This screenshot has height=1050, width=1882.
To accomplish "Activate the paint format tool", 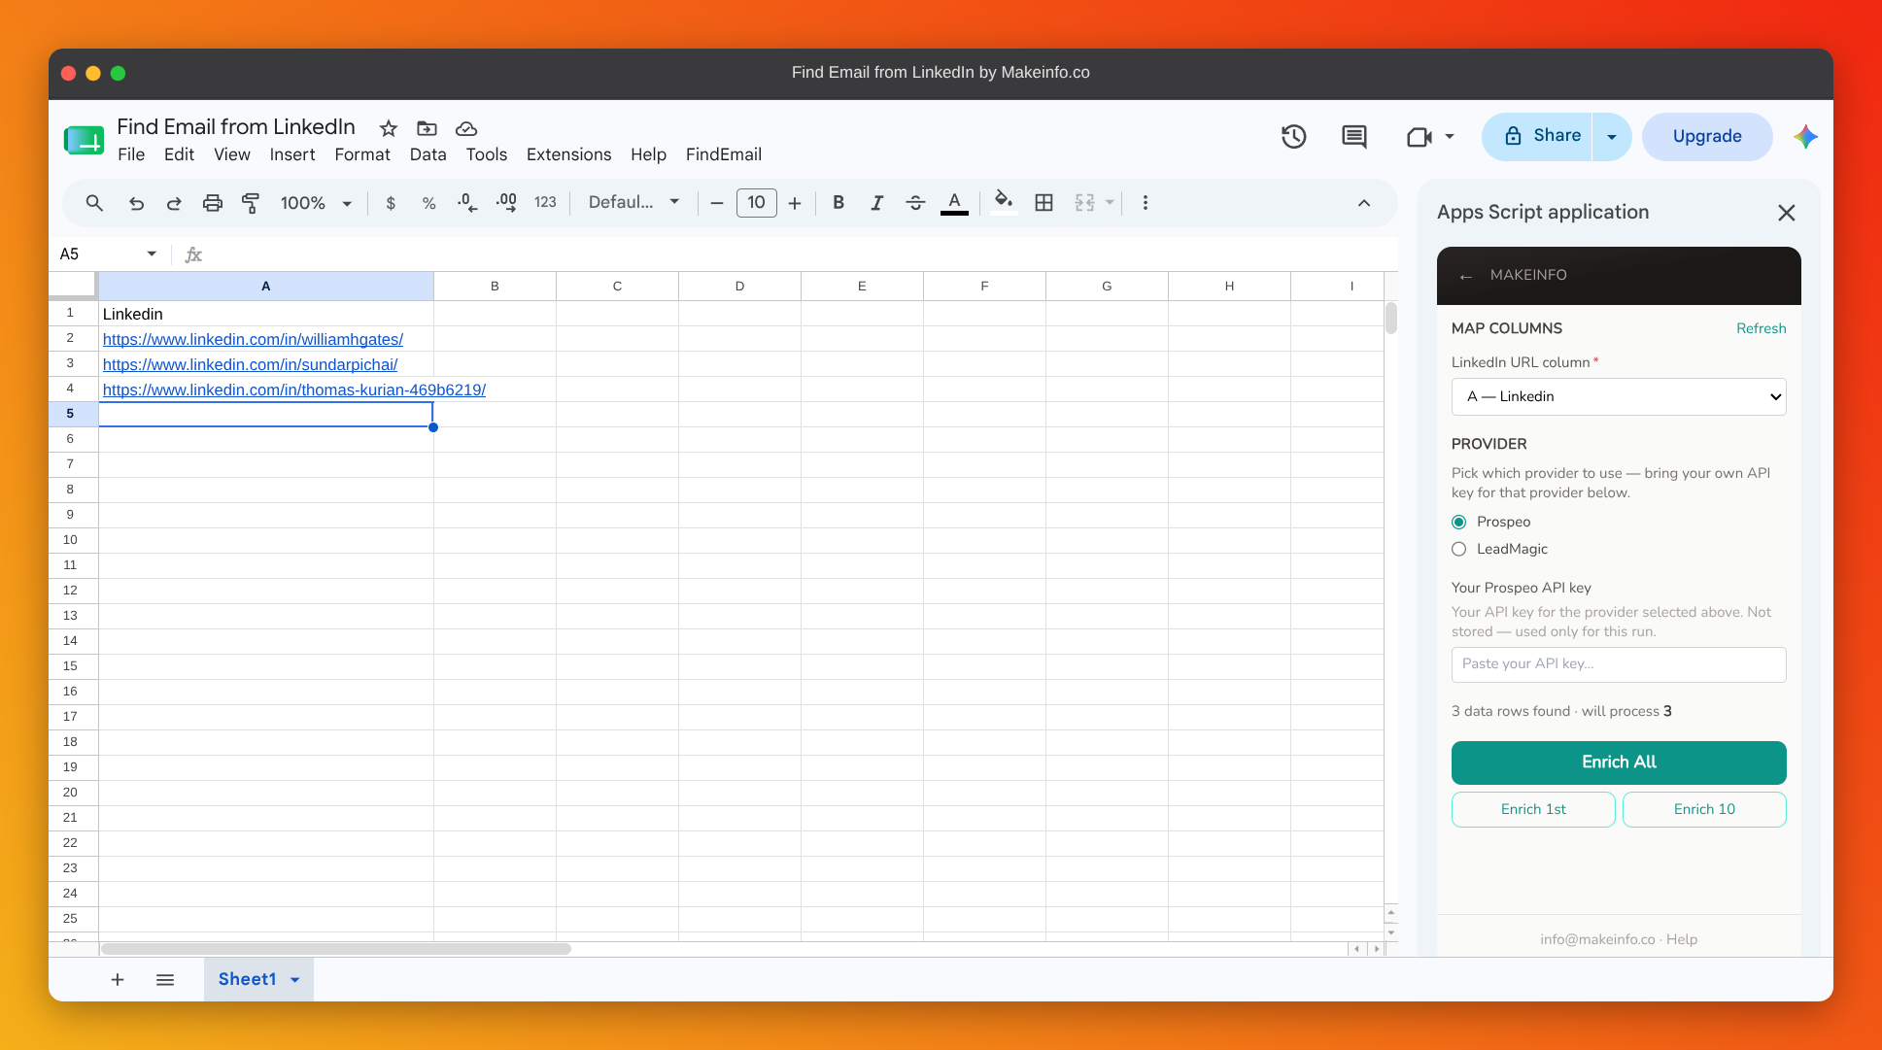I will tap(251, 203).
